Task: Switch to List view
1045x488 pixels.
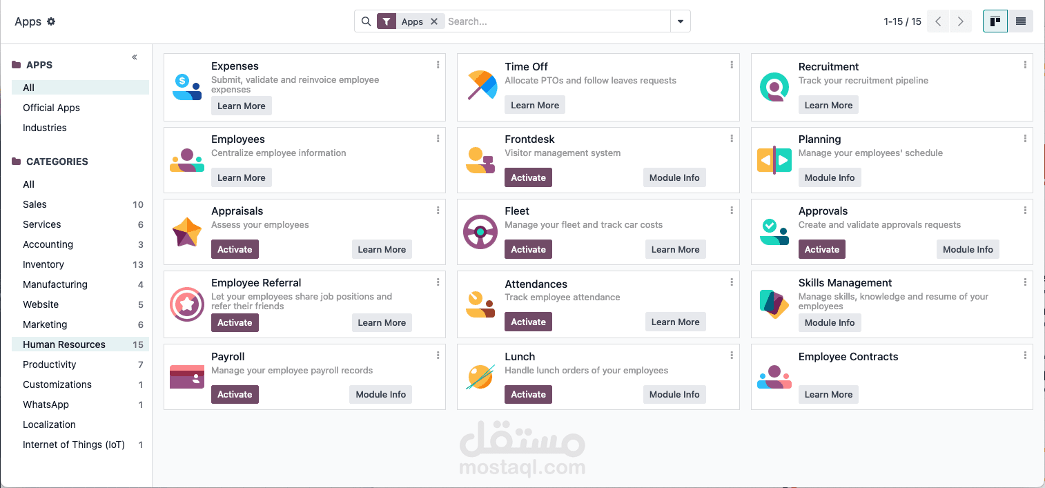Action: click(1020, 21)
